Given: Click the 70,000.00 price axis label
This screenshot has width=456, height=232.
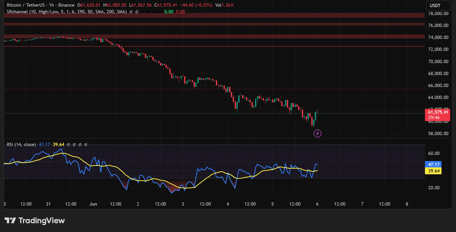Looking at the screenshot, I should click(438, 62).
